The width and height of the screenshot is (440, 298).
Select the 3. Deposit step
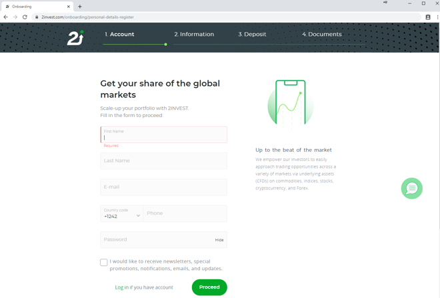click(252, 34)
